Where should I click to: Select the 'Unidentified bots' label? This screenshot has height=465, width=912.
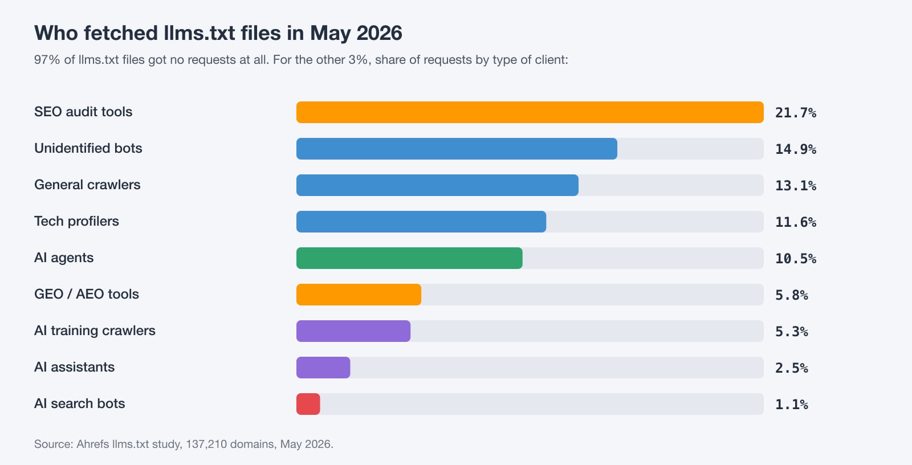click(88, 148)
